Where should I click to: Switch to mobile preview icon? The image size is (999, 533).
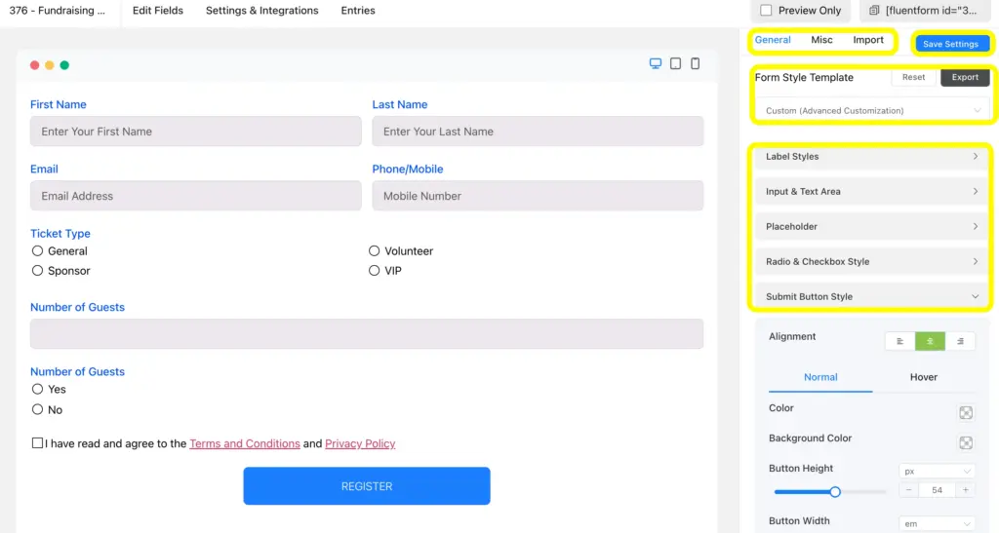(x=695, y=63)
